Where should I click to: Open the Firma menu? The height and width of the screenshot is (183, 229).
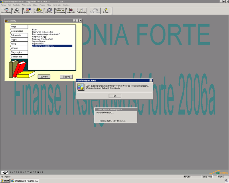point(3,5)
